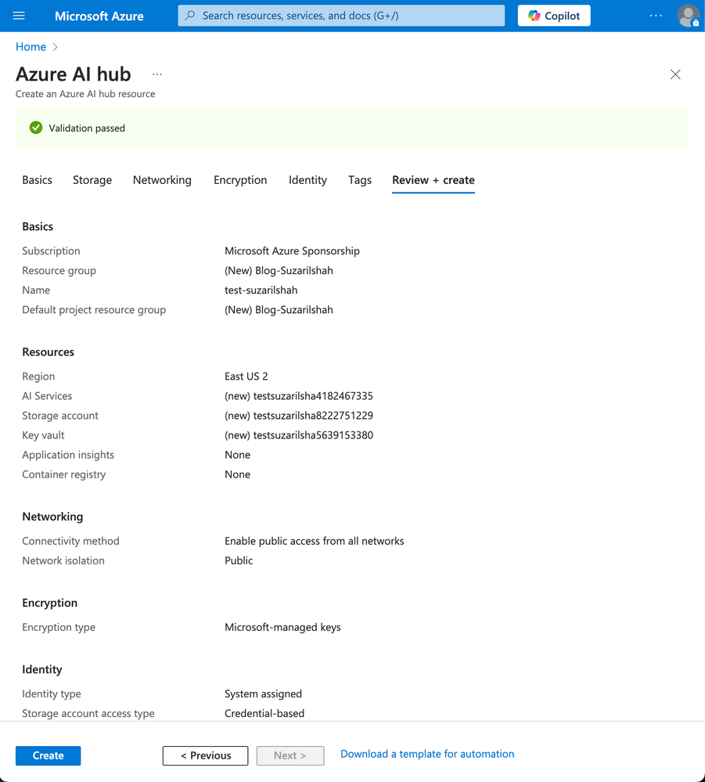Screen dimensions: 705x782
Task: Open the top bar ellipsis menu
Action: coord(656,16)
